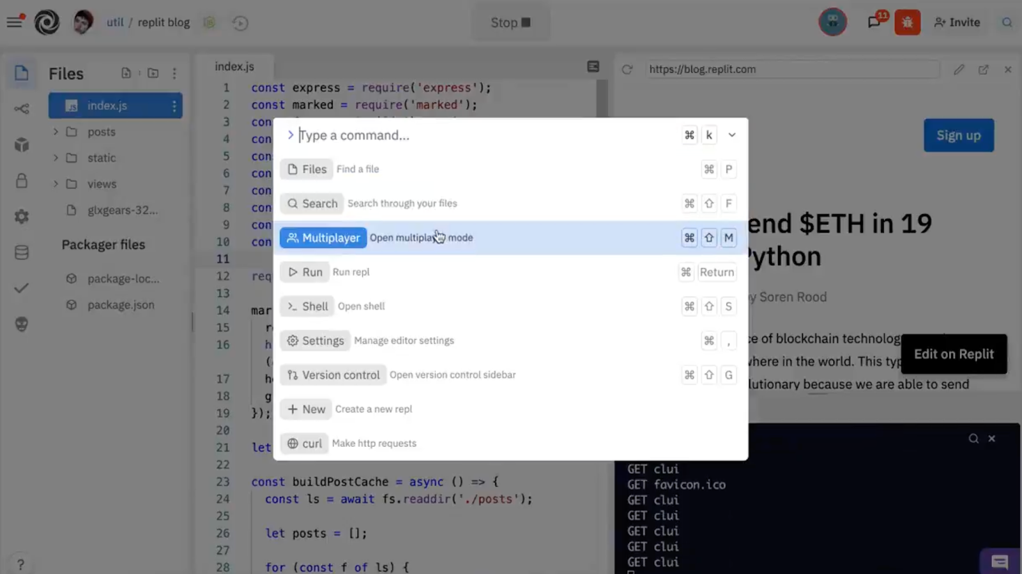Select the curl command
Screen dimensions: 1022x574
pos(510,443)
